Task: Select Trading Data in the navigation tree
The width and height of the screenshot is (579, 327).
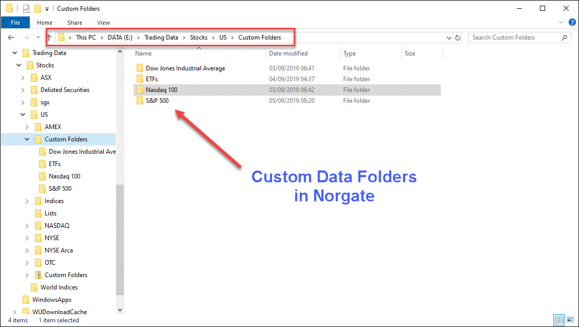Action: coord(49,53)
